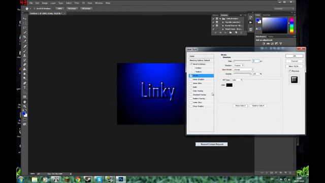Click the New Style button
This screenshot has height=183, width=325.
tap(295, 67)
